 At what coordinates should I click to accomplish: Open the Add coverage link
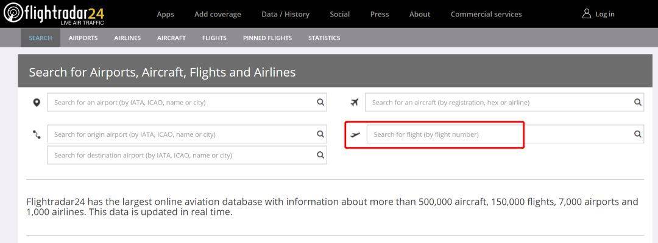click(x=218, y=14)
